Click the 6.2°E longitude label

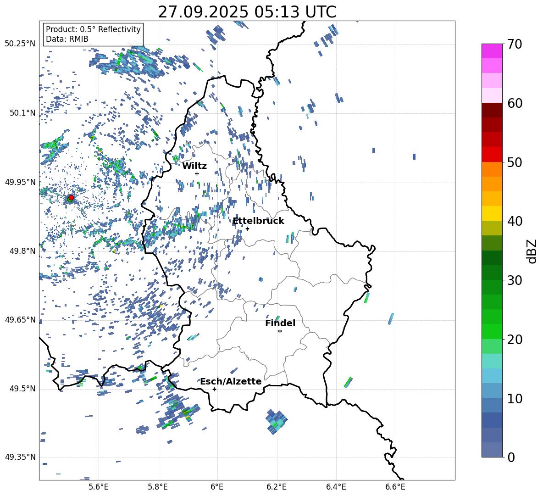pyautogui.click(x=277, y=487)
